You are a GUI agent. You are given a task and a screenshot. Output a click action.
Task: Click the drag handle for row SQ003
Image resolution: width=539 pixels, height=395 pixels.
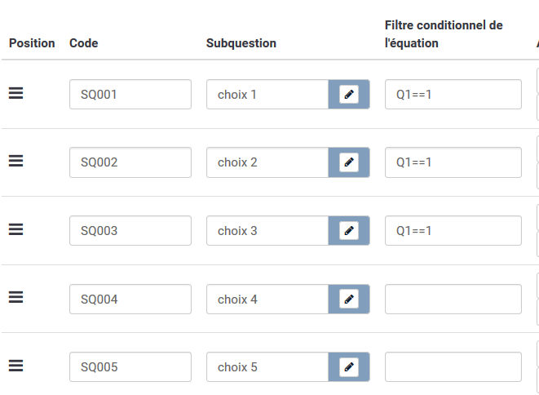coord(15,230)
